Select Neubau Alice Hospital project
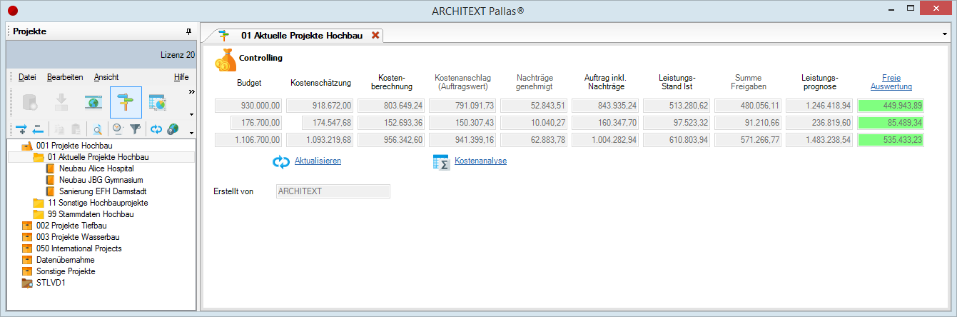Screen dimensions: 957x317 click(96, 168)
